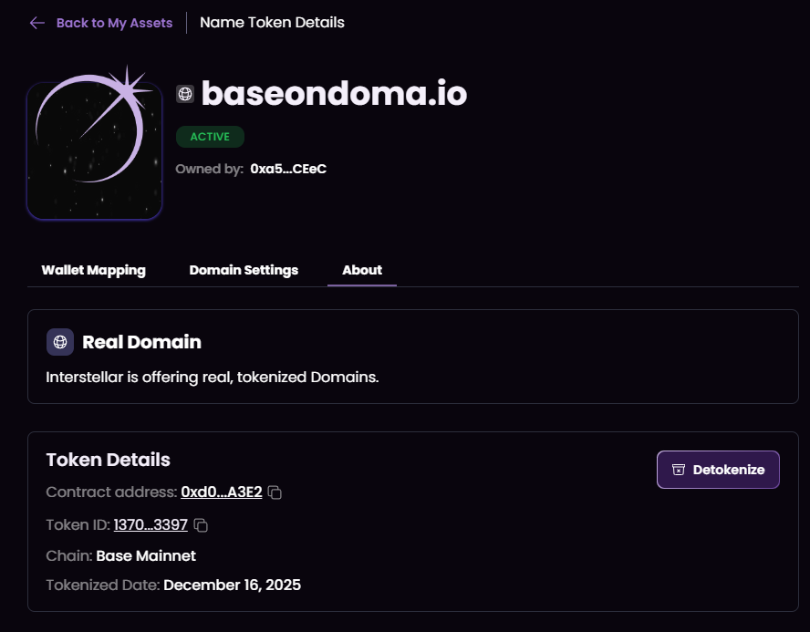
Task: Click the baseondoma.io domain title
Action: [334, 93]
